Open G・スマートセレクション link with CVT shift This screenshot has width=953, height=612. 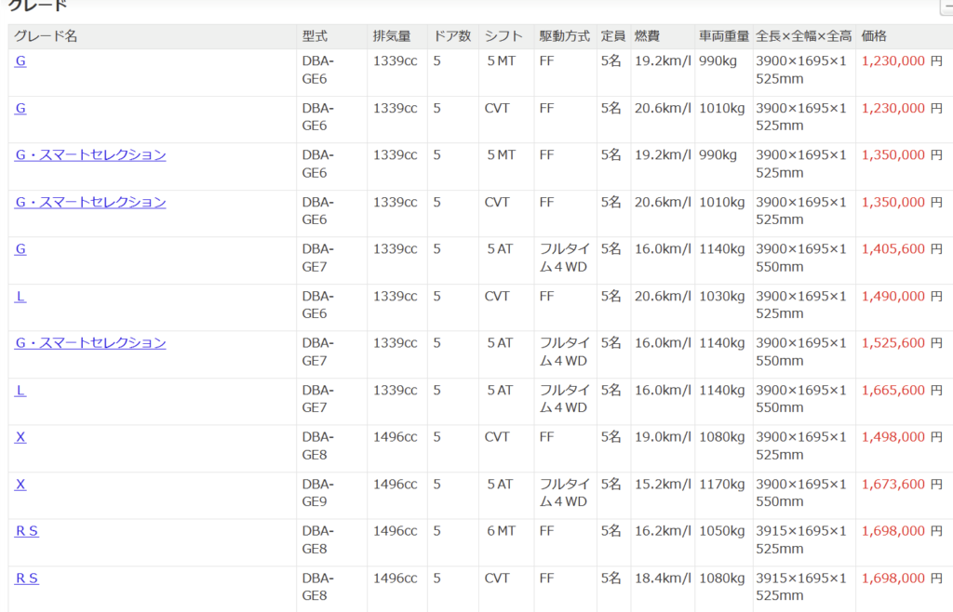tap(90, 202)
